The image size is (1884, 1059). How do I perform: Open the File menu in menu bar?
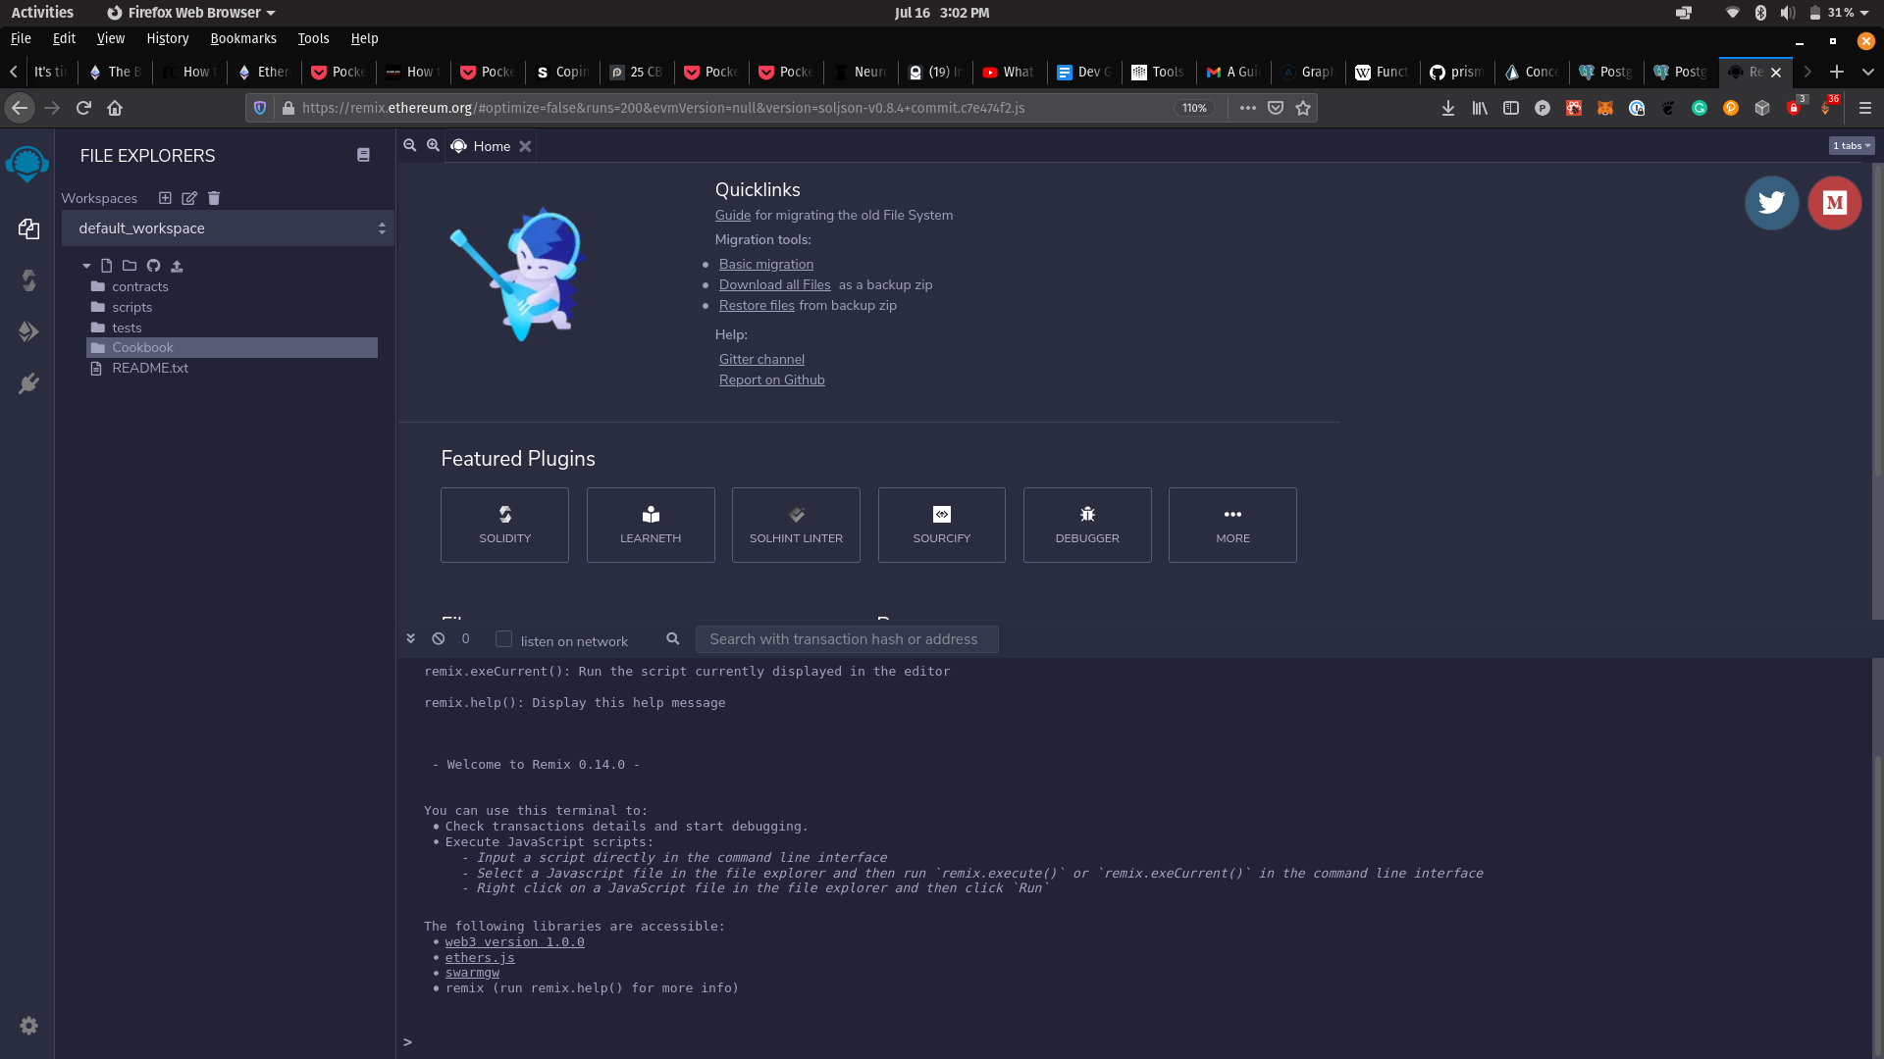point(20,36)
